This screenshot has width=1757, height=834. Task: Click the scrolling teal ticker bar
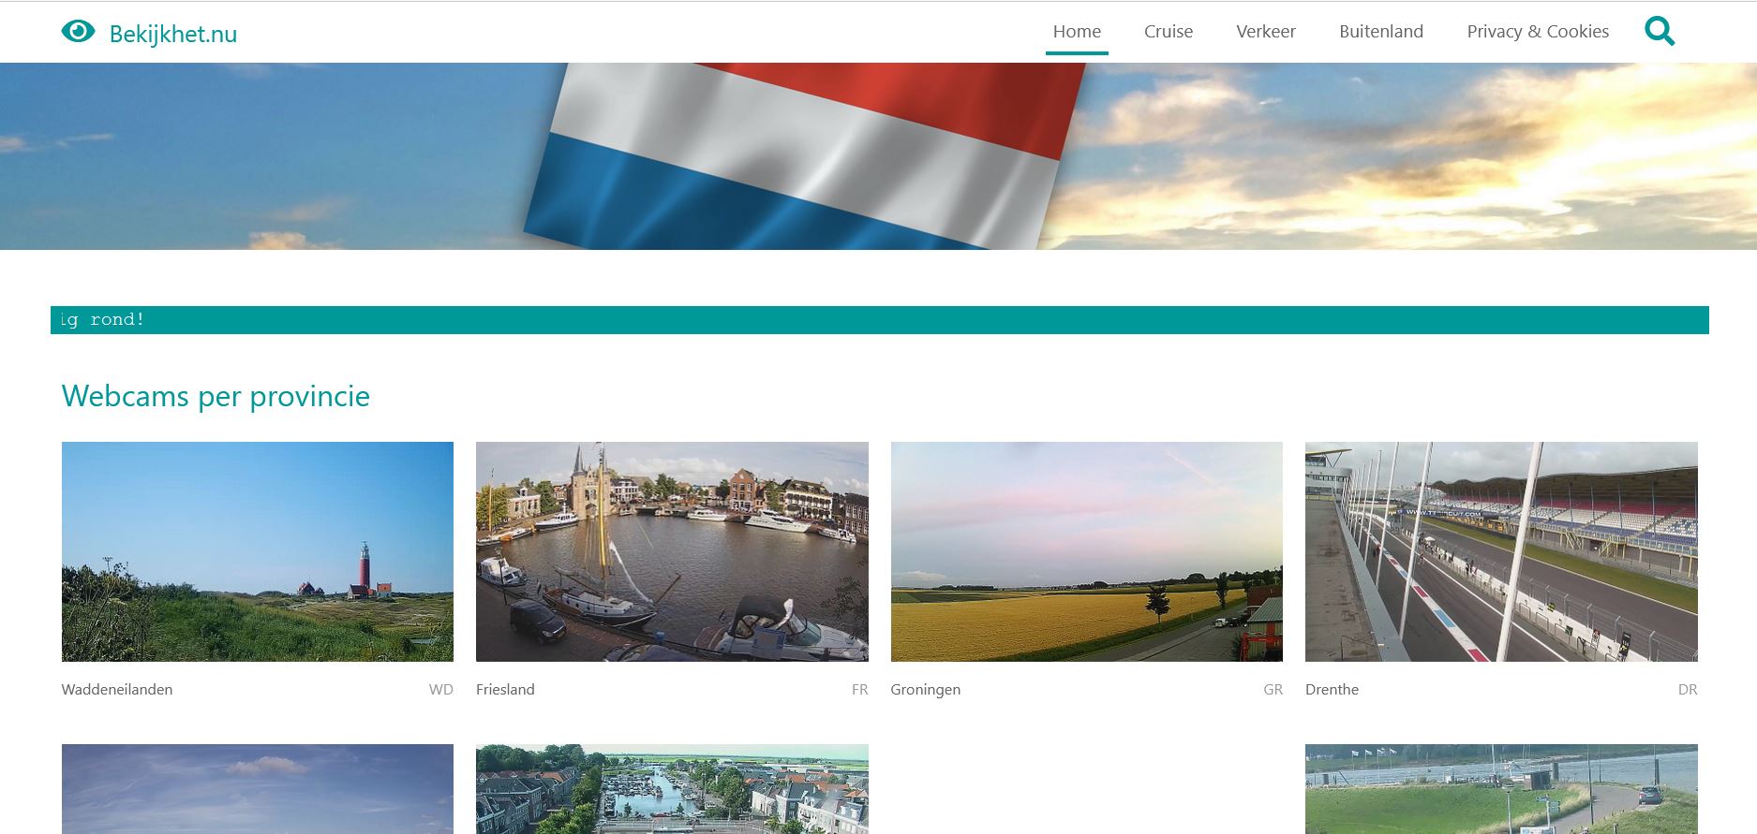pyautogui.click(x=880, y=320)
